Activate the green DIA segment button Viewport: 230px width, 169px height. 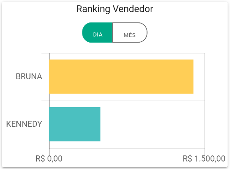click(97, 32)
